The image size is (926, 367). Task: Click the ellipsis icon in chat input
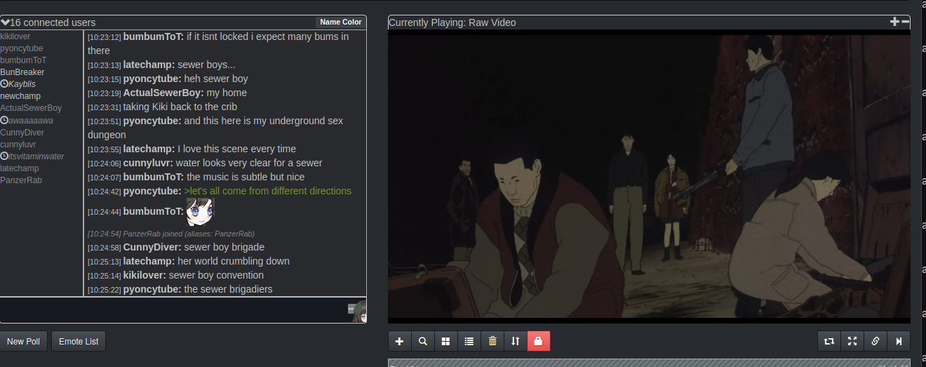[x=351, y=308]
